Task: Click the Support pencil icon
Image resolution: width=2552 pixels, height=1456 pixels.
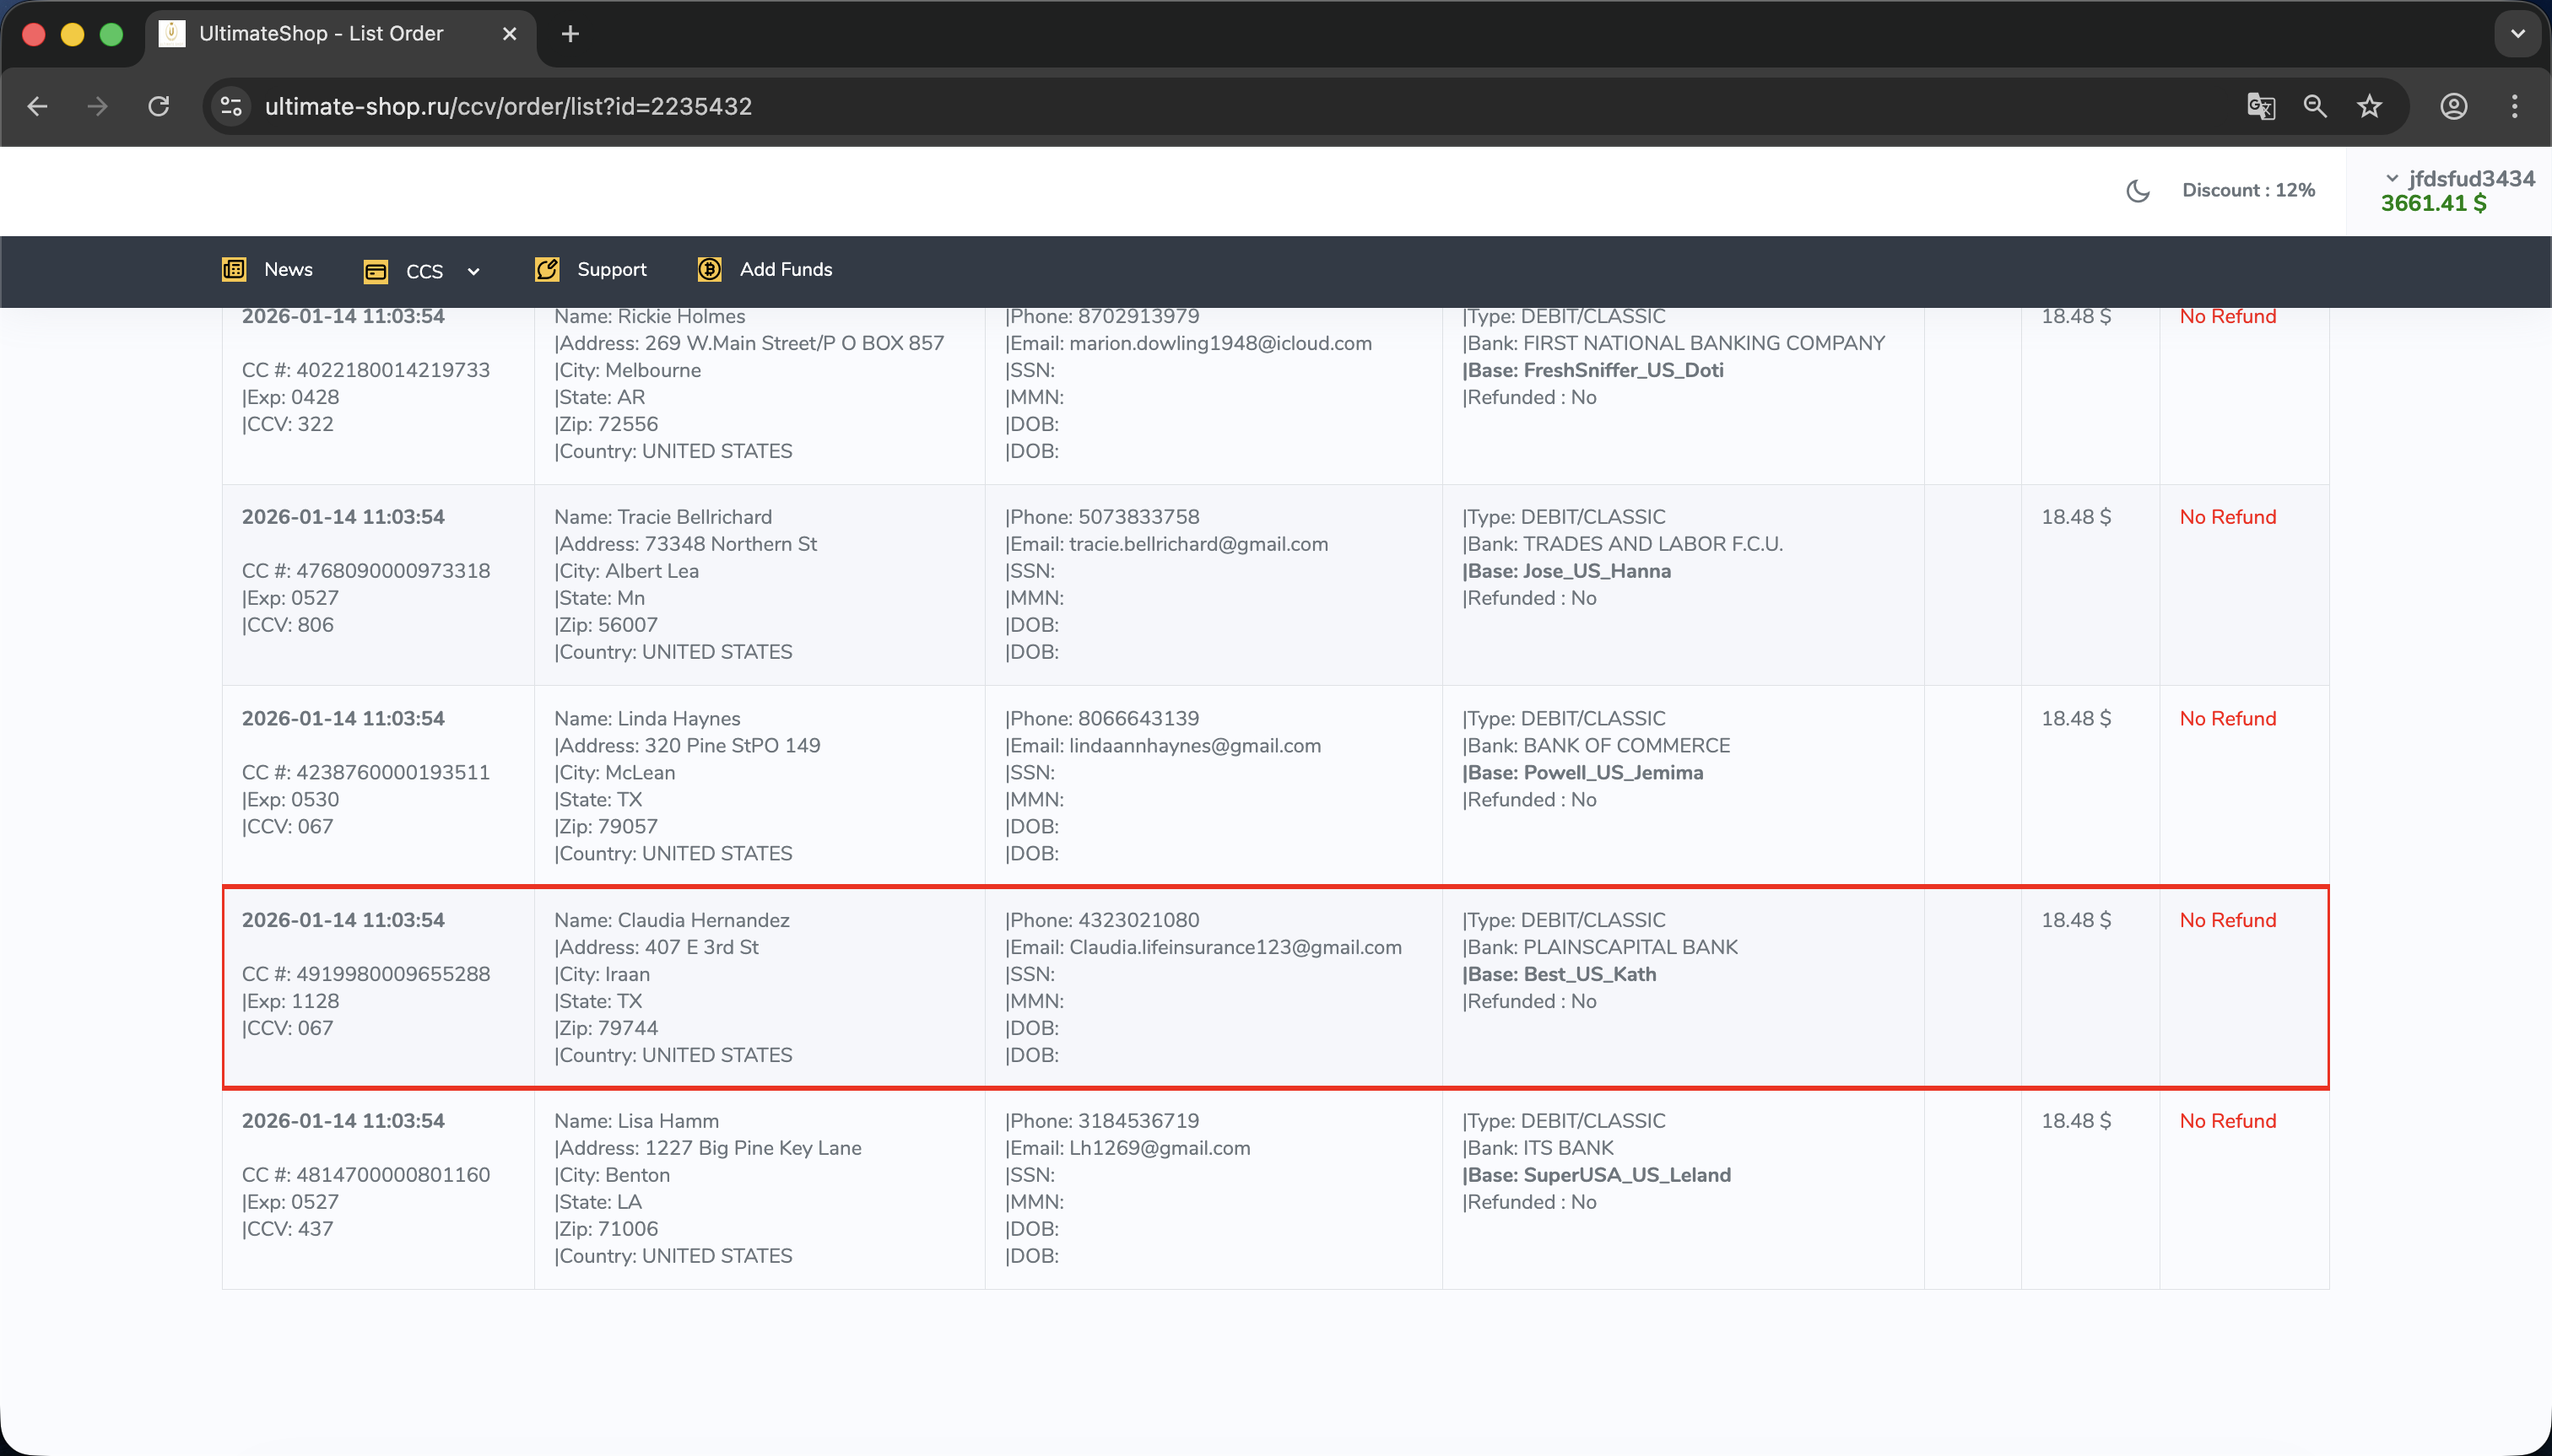Action: tap(546, 269)
